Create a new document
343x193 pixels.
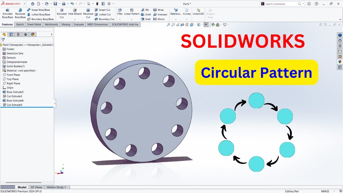point(39,4)
